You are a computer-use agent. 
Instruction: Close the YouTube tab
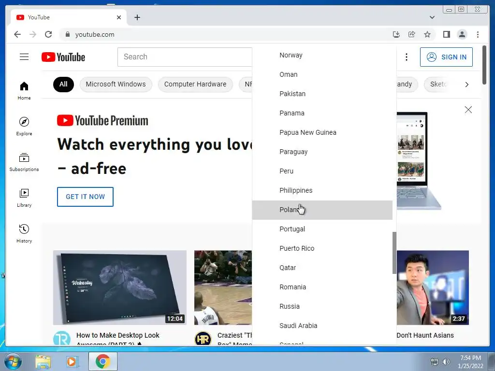(119, 17)
